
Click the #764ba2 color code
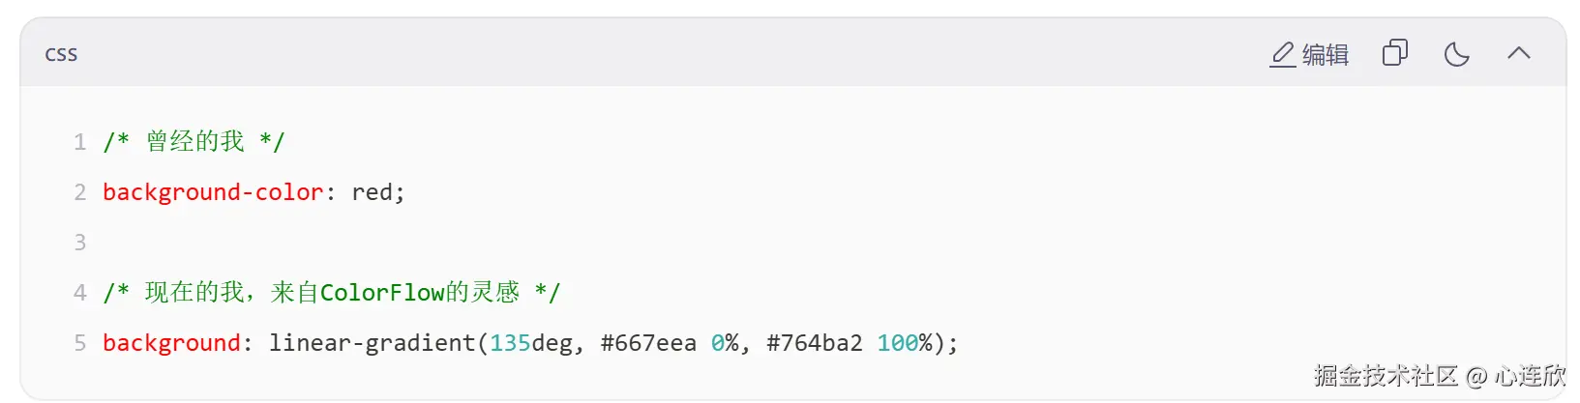point(814,343)
